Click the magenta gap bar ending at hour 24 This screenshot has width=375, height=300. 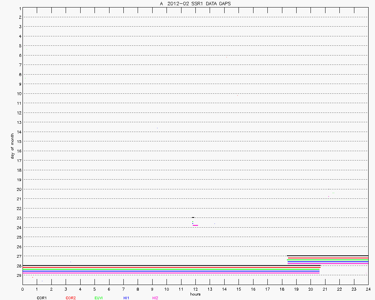(328, 264)
